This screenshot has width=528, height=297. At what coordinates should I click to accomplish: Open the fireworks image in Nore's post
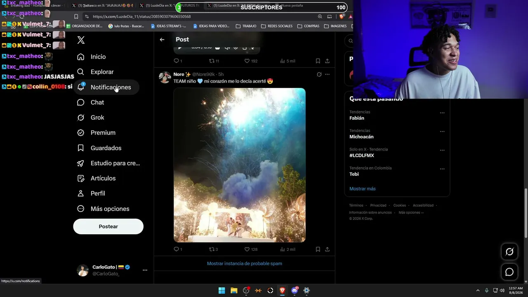[240, 165]
